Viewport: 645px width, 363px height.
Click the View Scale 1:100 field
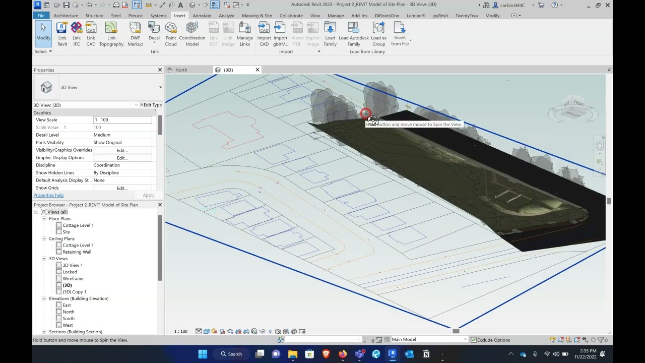coord(122,120)
